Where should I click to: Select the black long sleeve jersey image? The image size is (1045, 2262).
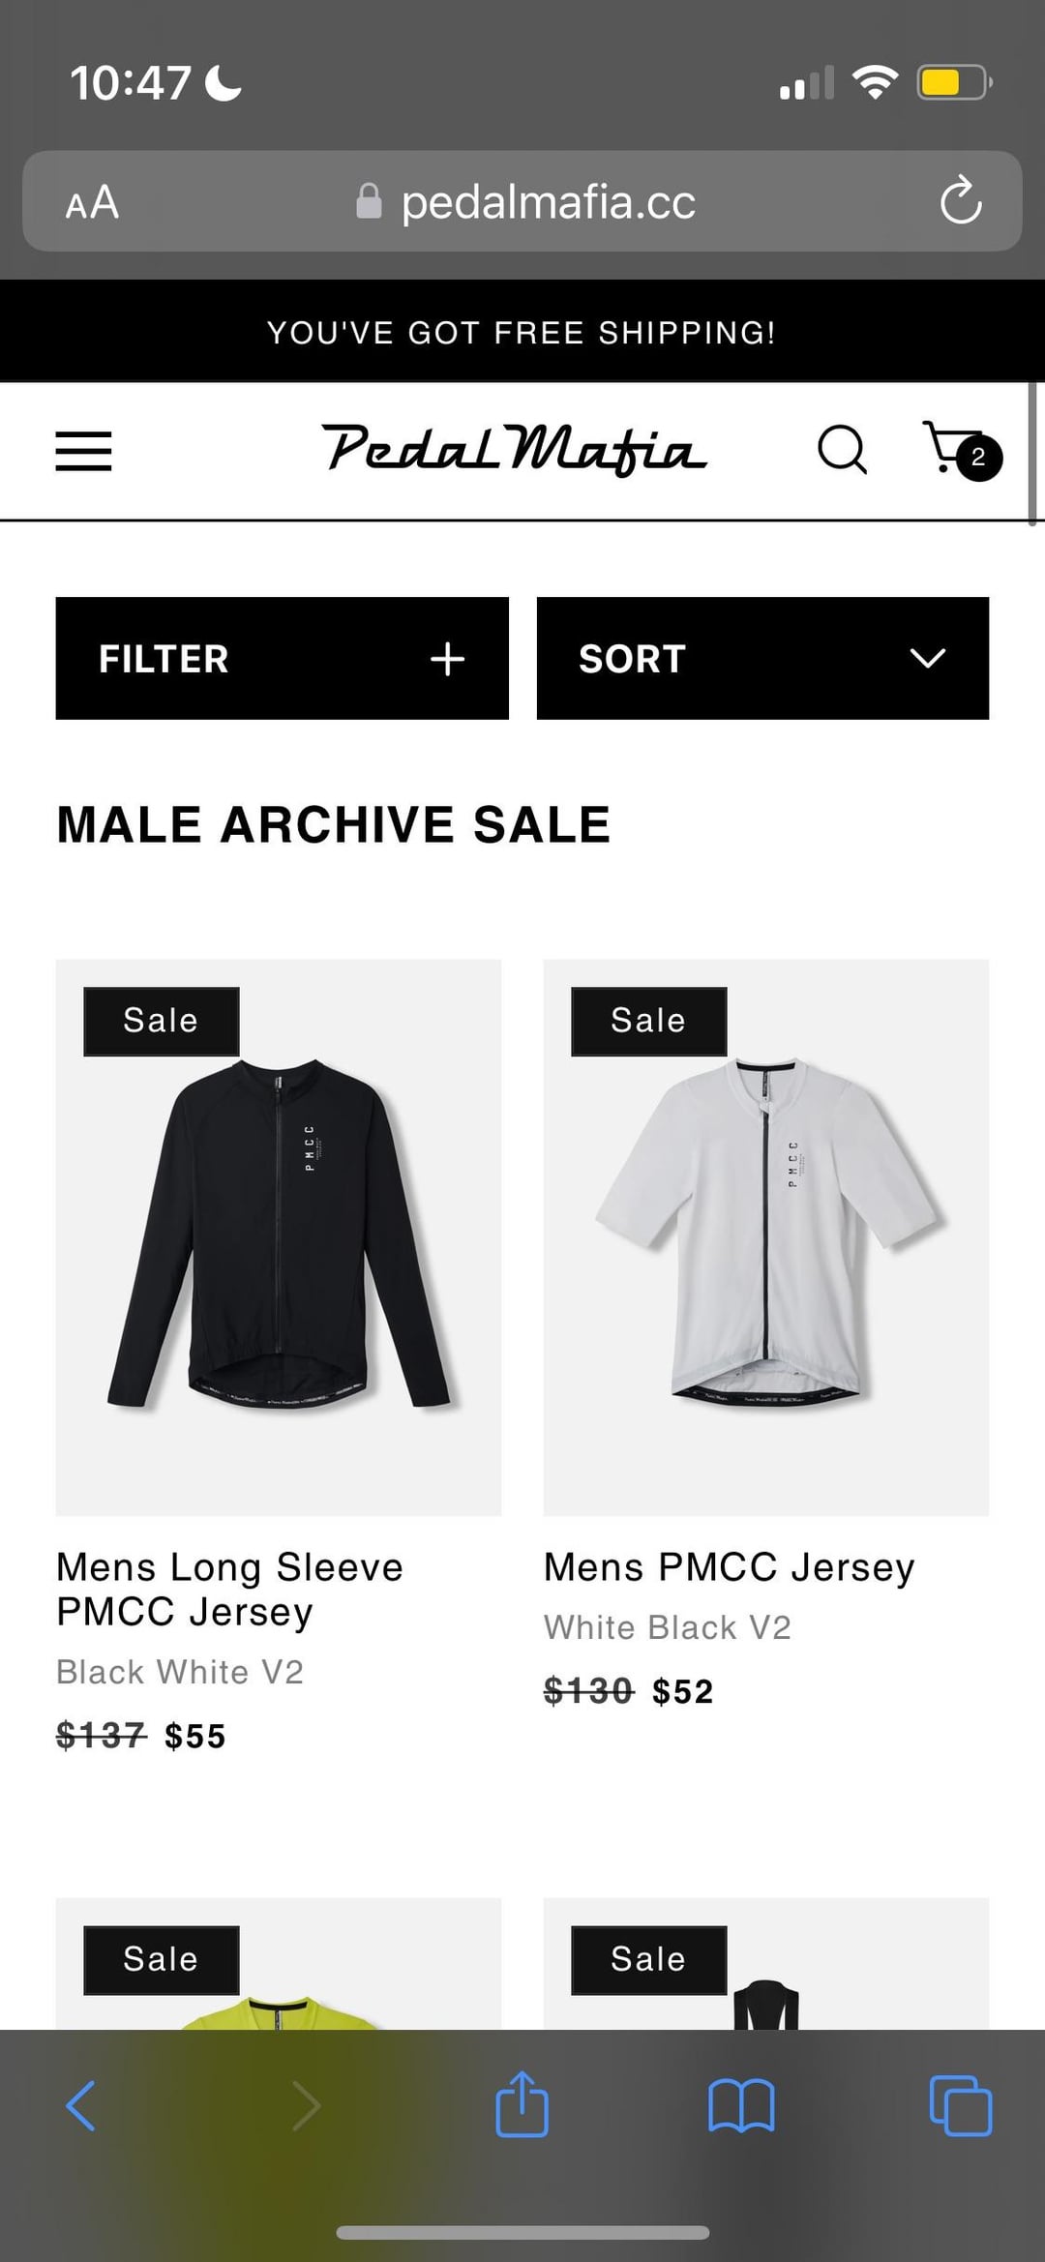(279, 1236)
